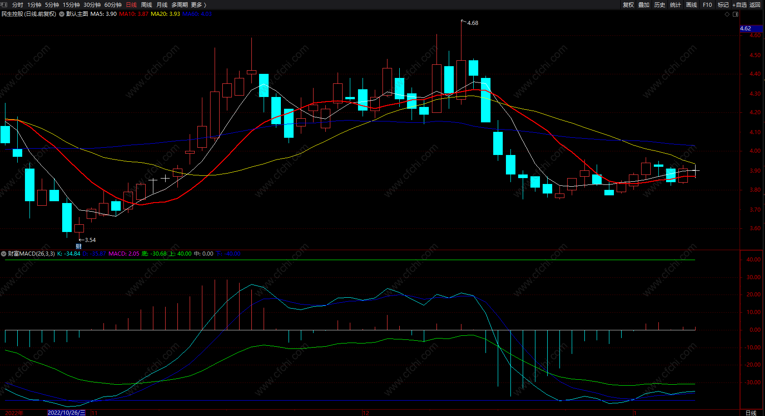
Task: Click the 中: 0.00 indicator value
Action: point(204,254)
